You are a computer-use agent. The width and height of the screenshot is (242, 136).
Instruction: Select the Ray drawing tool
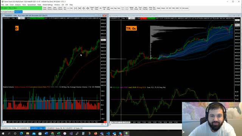coord(115,8)
